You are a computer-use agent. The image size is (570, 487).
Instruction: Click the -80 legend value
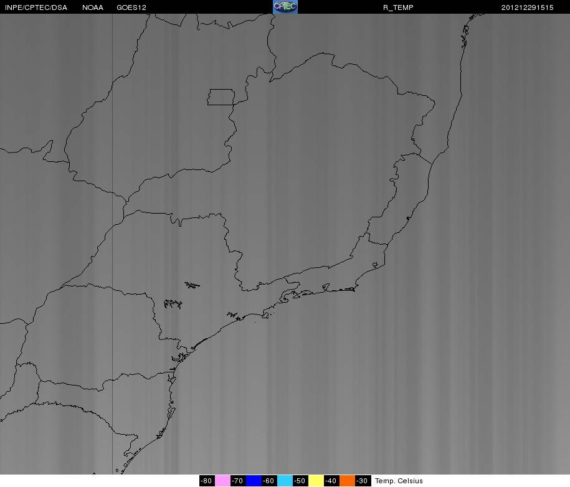pos(207,481)
